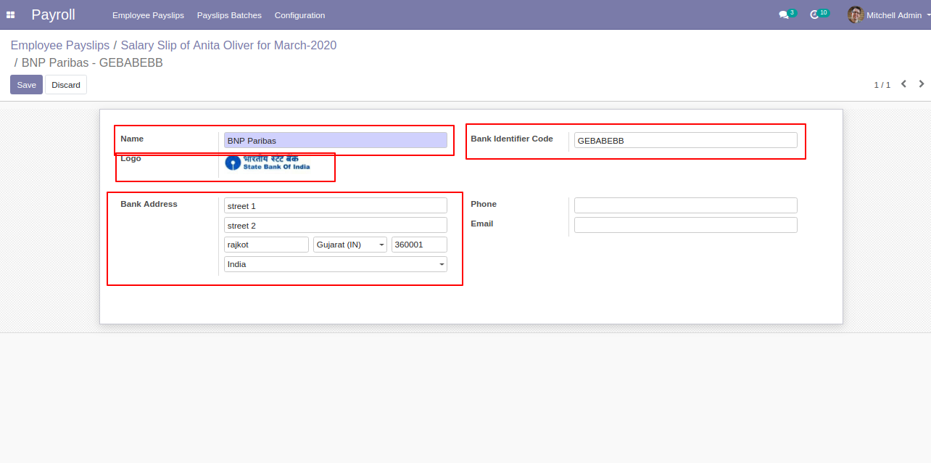Image resolution: width=931 pixels, height=463 pixels.
Task: Go to previous record arrow
Action: (903, 84)
